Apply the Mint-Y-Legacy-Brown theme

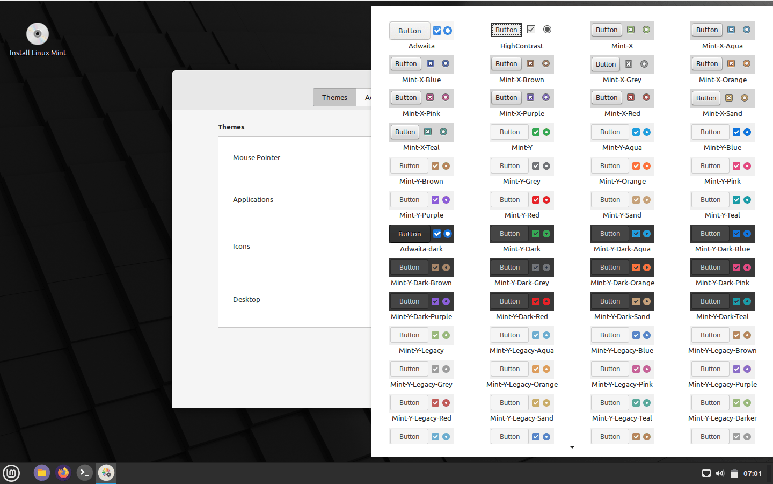click(x=723, y=341)
